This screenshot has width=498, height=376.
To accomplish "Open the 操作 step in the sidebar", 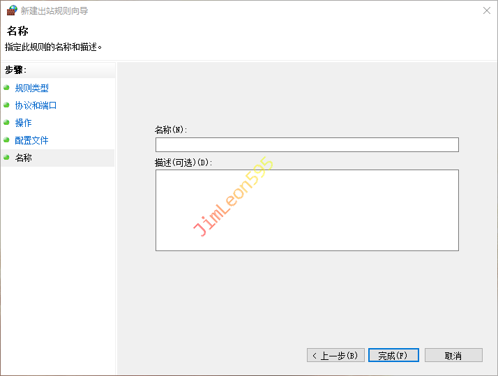I will pos(23,123).
